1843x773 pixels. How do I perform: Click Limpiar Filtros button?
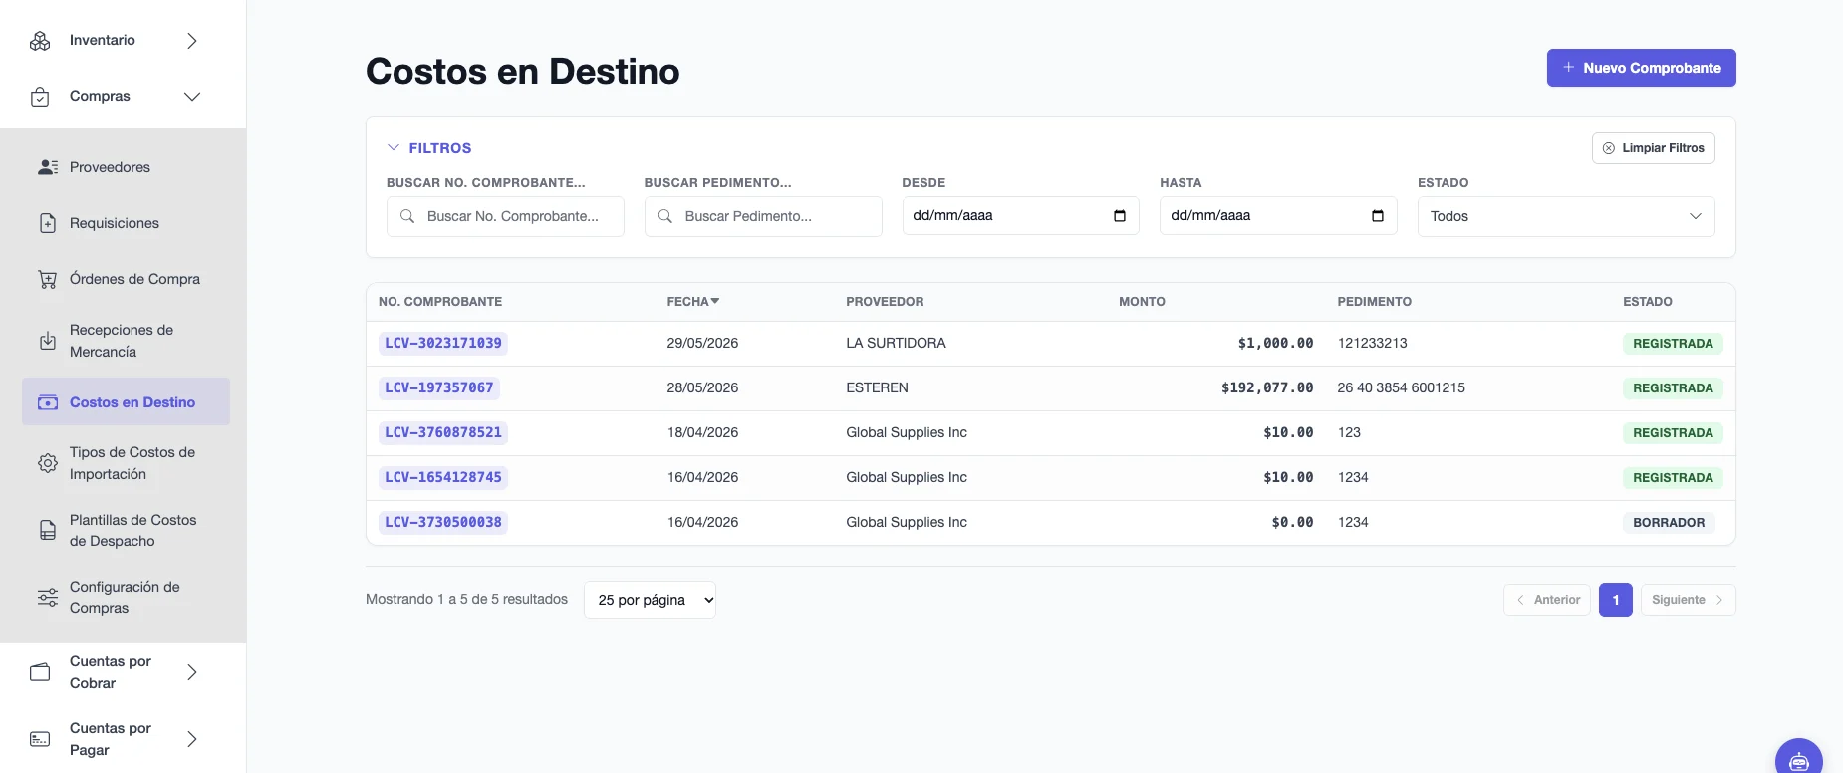(x=1654, y=148)
